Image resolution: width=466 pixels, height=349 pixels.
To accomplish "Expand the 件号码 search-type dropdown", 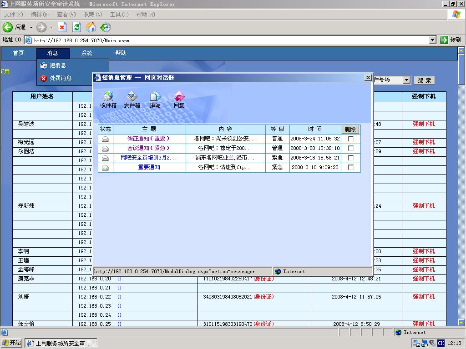I will [407, 80].
